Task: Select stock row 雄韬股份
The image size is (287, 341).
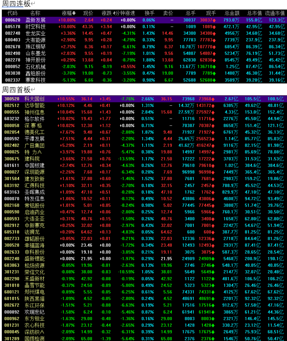Action: [144, 239]
